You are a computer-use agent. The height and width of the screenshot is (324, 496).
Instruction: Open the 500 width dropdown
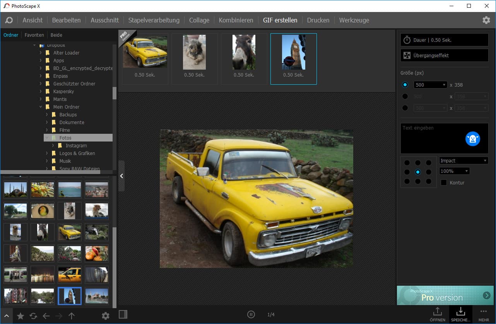click(430, 85)
